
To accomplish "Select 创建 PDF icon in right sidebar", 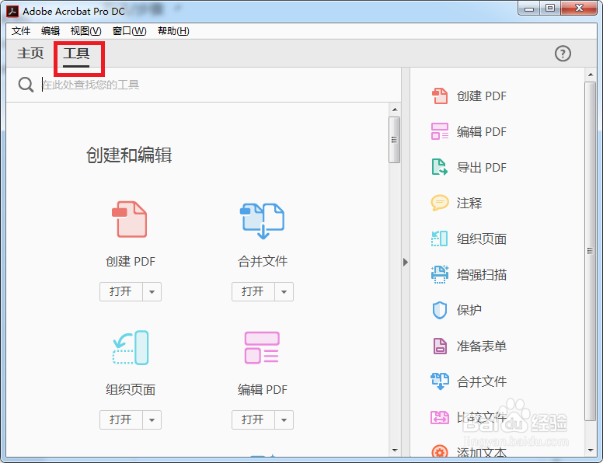I will (x=440, y=96).
